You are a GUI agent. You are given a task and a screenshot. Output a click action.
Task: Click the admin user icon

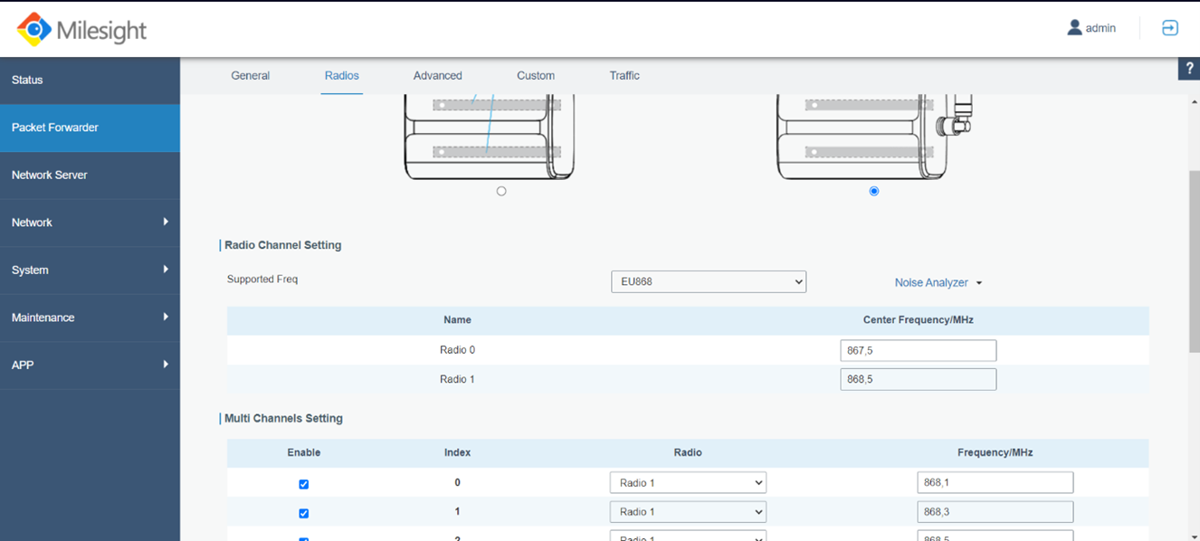click(1074, 28)
